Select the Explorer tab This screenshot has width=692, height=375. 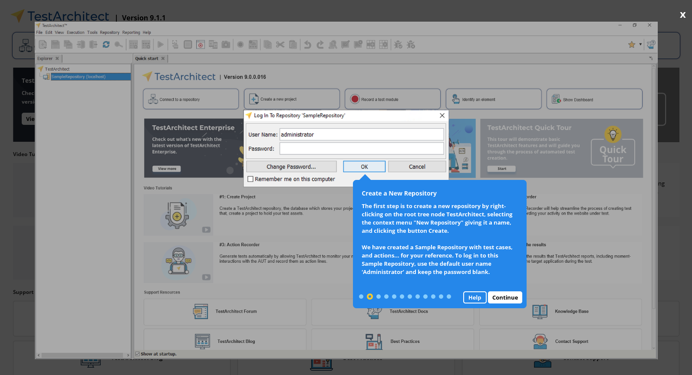(x=45, y=59)
